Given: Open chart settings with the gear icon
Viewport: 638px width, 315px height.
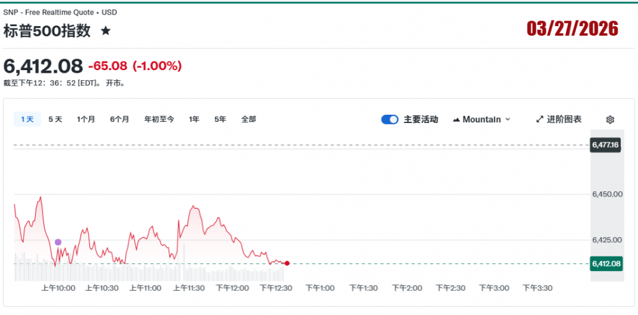Looking at the screenshot, I should [x=610, y=119].
